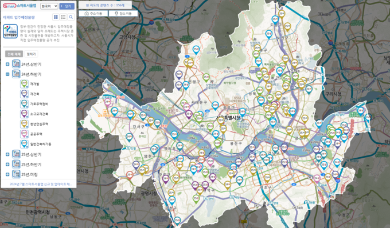Switch to the list view icon
The image size is (390, 228).
pos(64,17)
